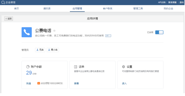Click the 已启用 status label
Viewport: 185px width, 96px height.
click(150, 32)
